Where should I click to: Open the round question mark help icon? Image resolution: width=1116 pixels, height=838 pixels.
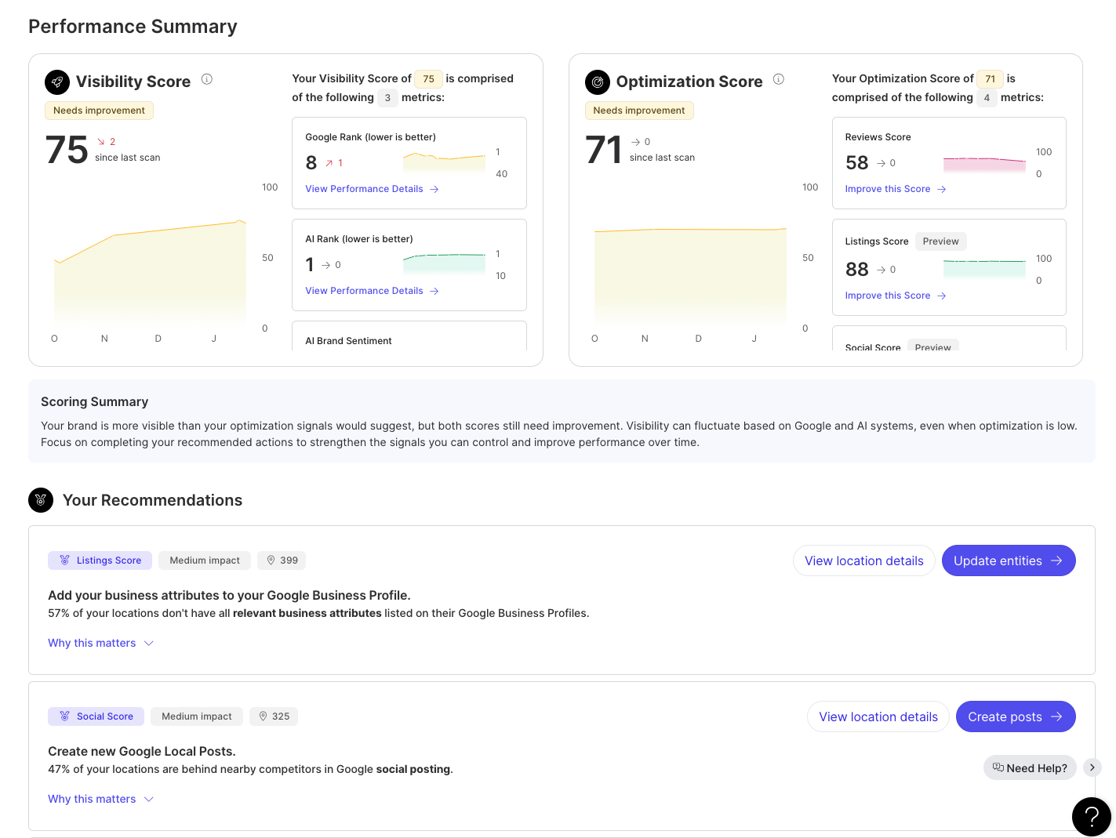(x=1091, y=817)
